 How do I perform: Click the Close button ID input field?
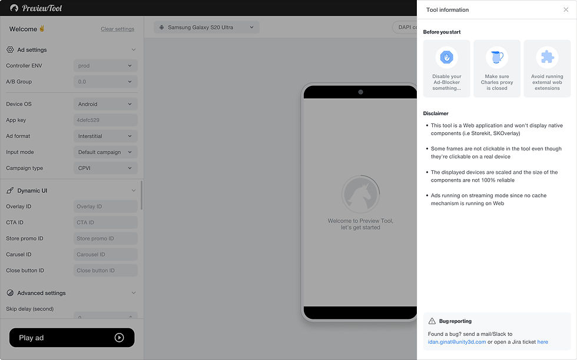[x=105, y=271]
